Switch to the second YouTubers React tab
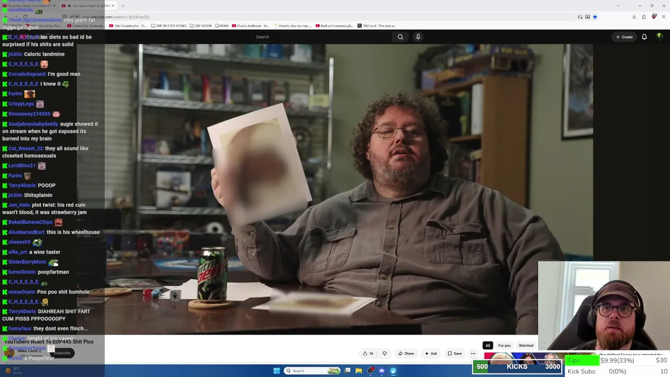Screen dimensions: 670x377 [x=88, y=6]
